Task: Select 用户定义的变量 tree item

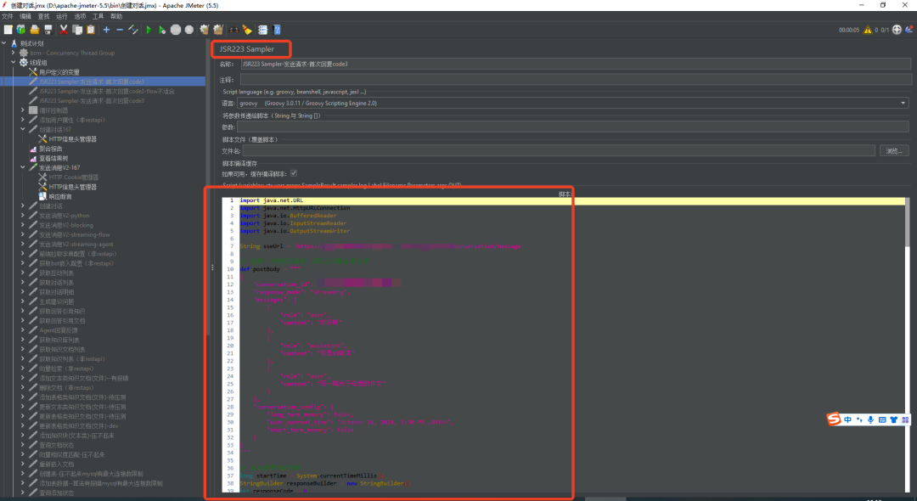Action: [59, 72]
